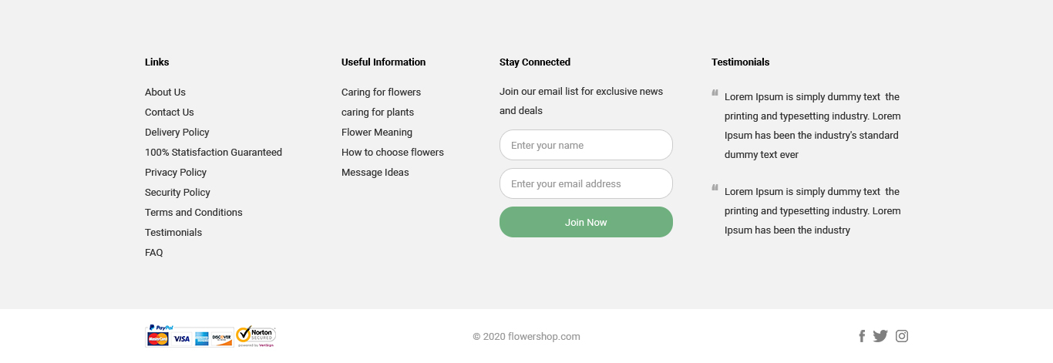
Task: Open the Facebook icon link
Action: 862,336
